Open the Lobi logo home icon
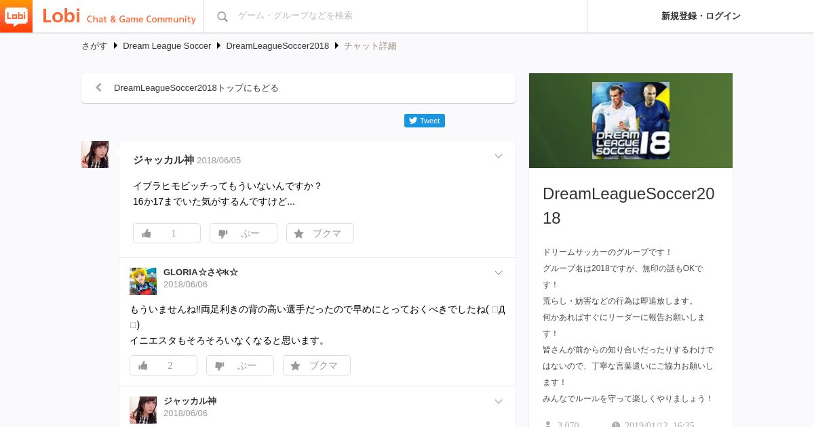The image size is (814, 427). tap(16, 16)
